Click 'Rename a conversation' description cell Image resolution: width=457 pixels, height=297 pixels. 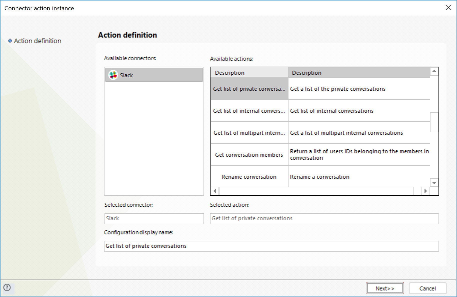[359, 177]
